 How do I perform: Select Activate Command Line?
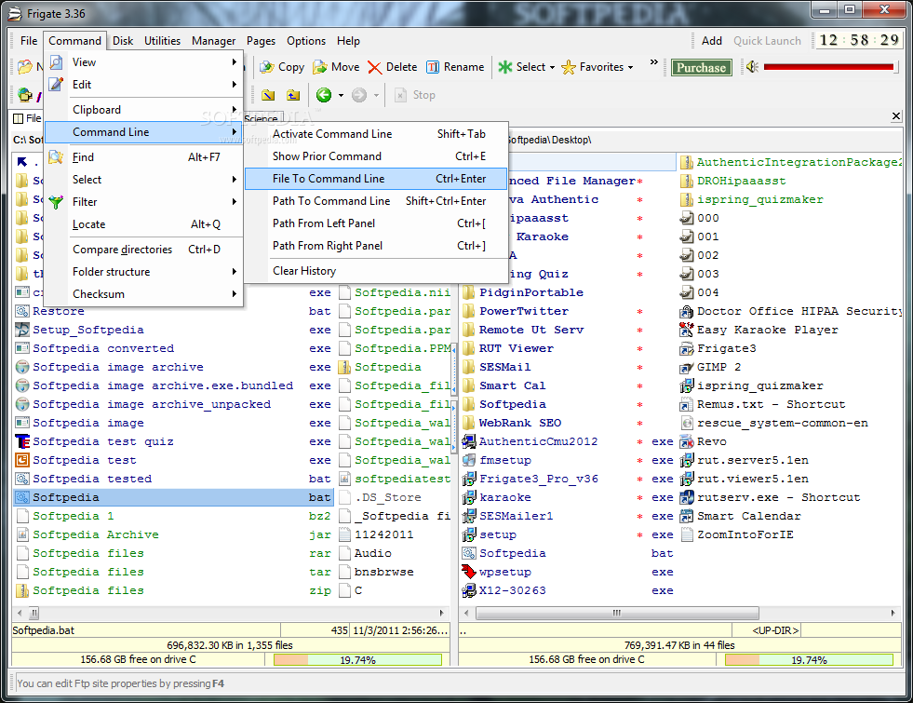click(376, 134)
